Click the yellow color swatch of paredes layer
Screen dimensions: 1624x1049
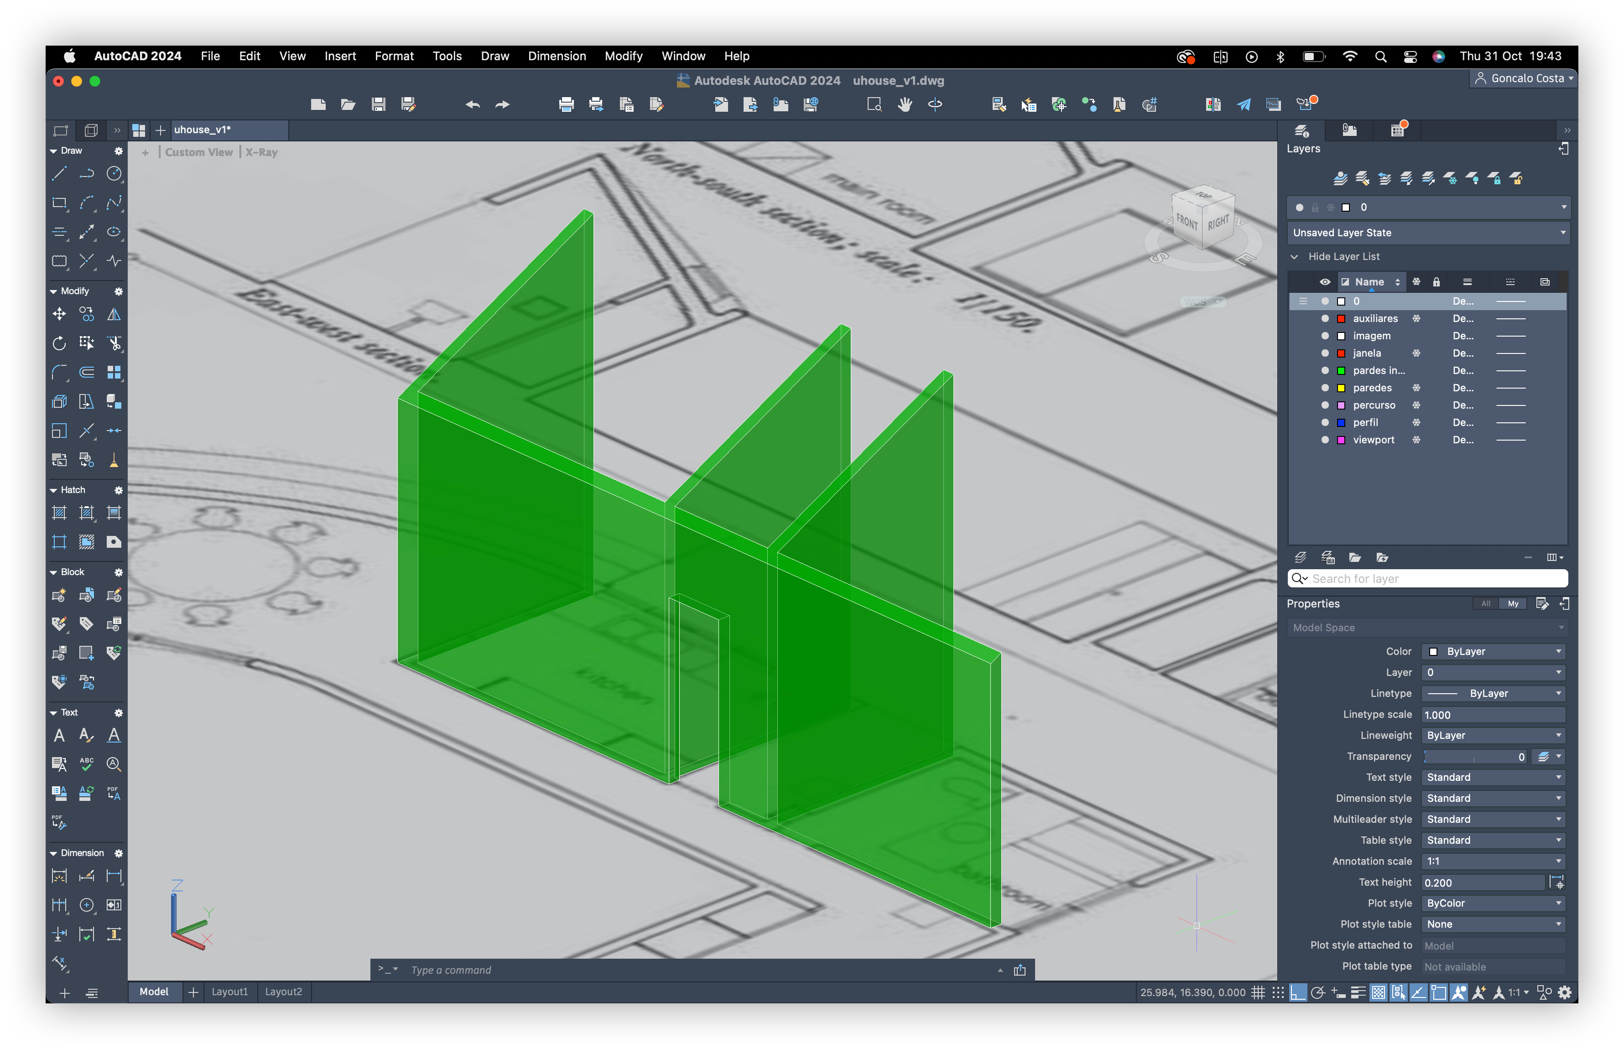coord(1341,388)
